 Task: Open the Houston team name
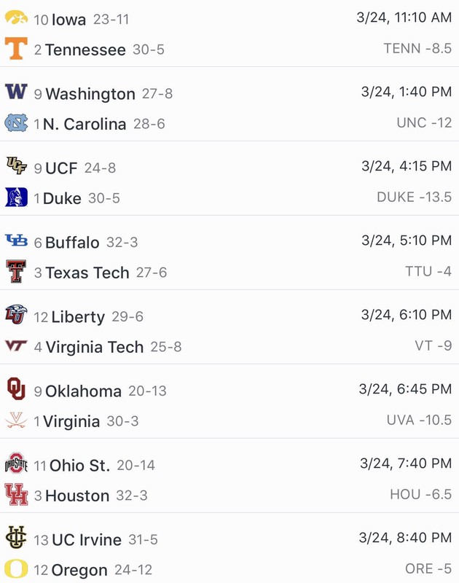point(77,496)
